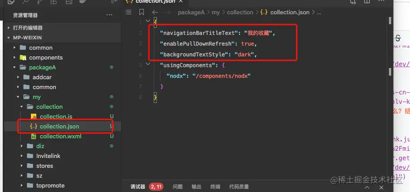The width and height of the screenshot is (410, 192).
Task: Open the outline list icon in editor toolbar
Action: pos(128,12)
